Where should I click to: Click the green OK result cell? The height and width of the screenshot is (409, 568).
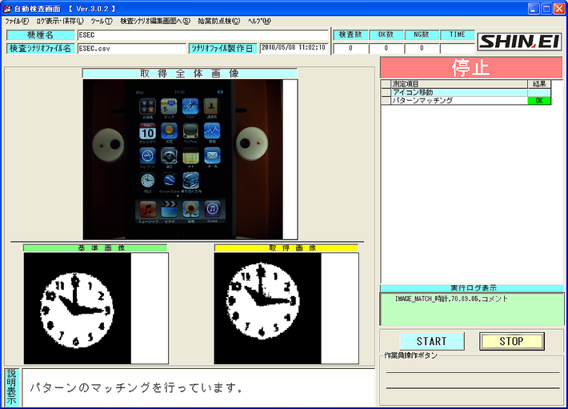pyautogui.click(x=539, y=101)
